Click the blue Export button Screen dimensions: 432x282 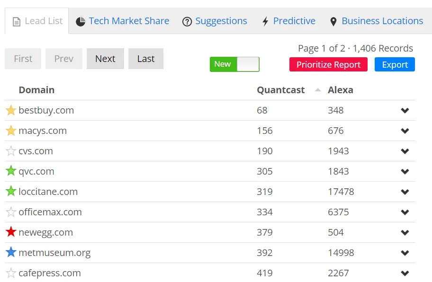click(x=395, y=65)
